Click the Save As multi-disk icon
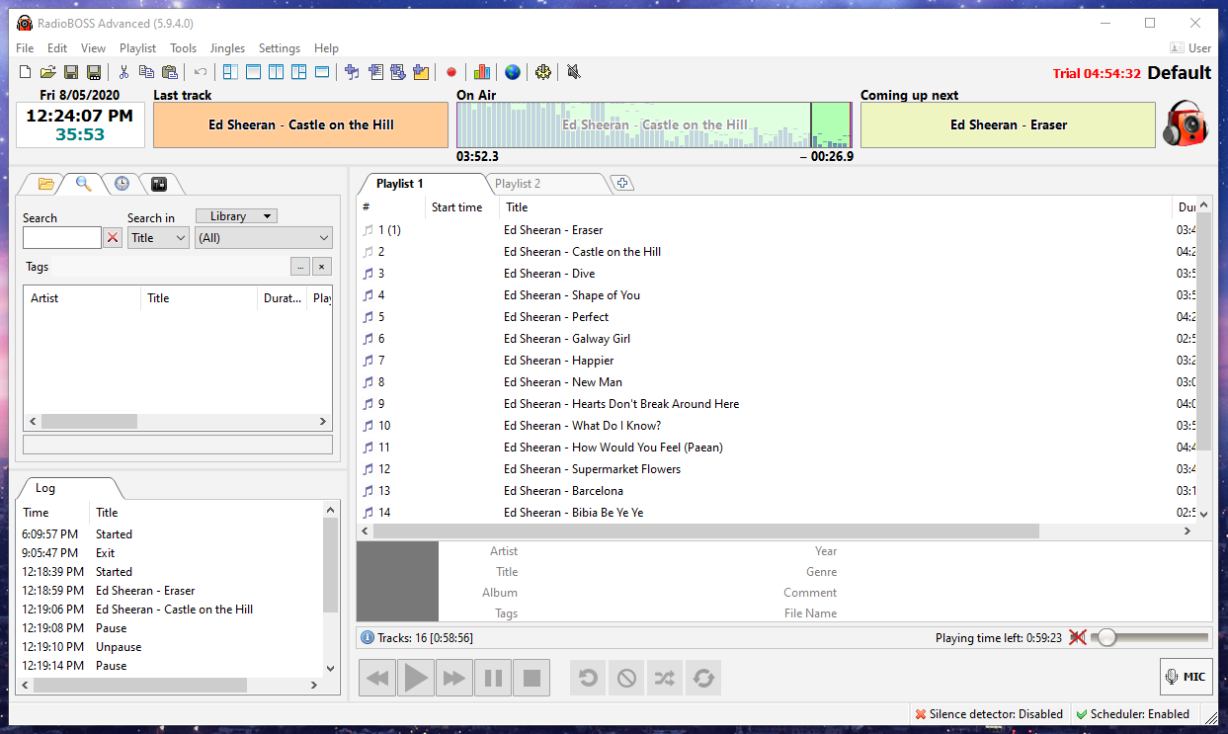This screenshot has height=734, width=1228. 94,72
